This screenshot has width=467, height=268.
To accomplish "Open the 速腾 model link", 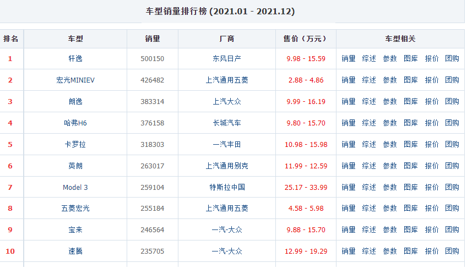I will tap(75, 251).
